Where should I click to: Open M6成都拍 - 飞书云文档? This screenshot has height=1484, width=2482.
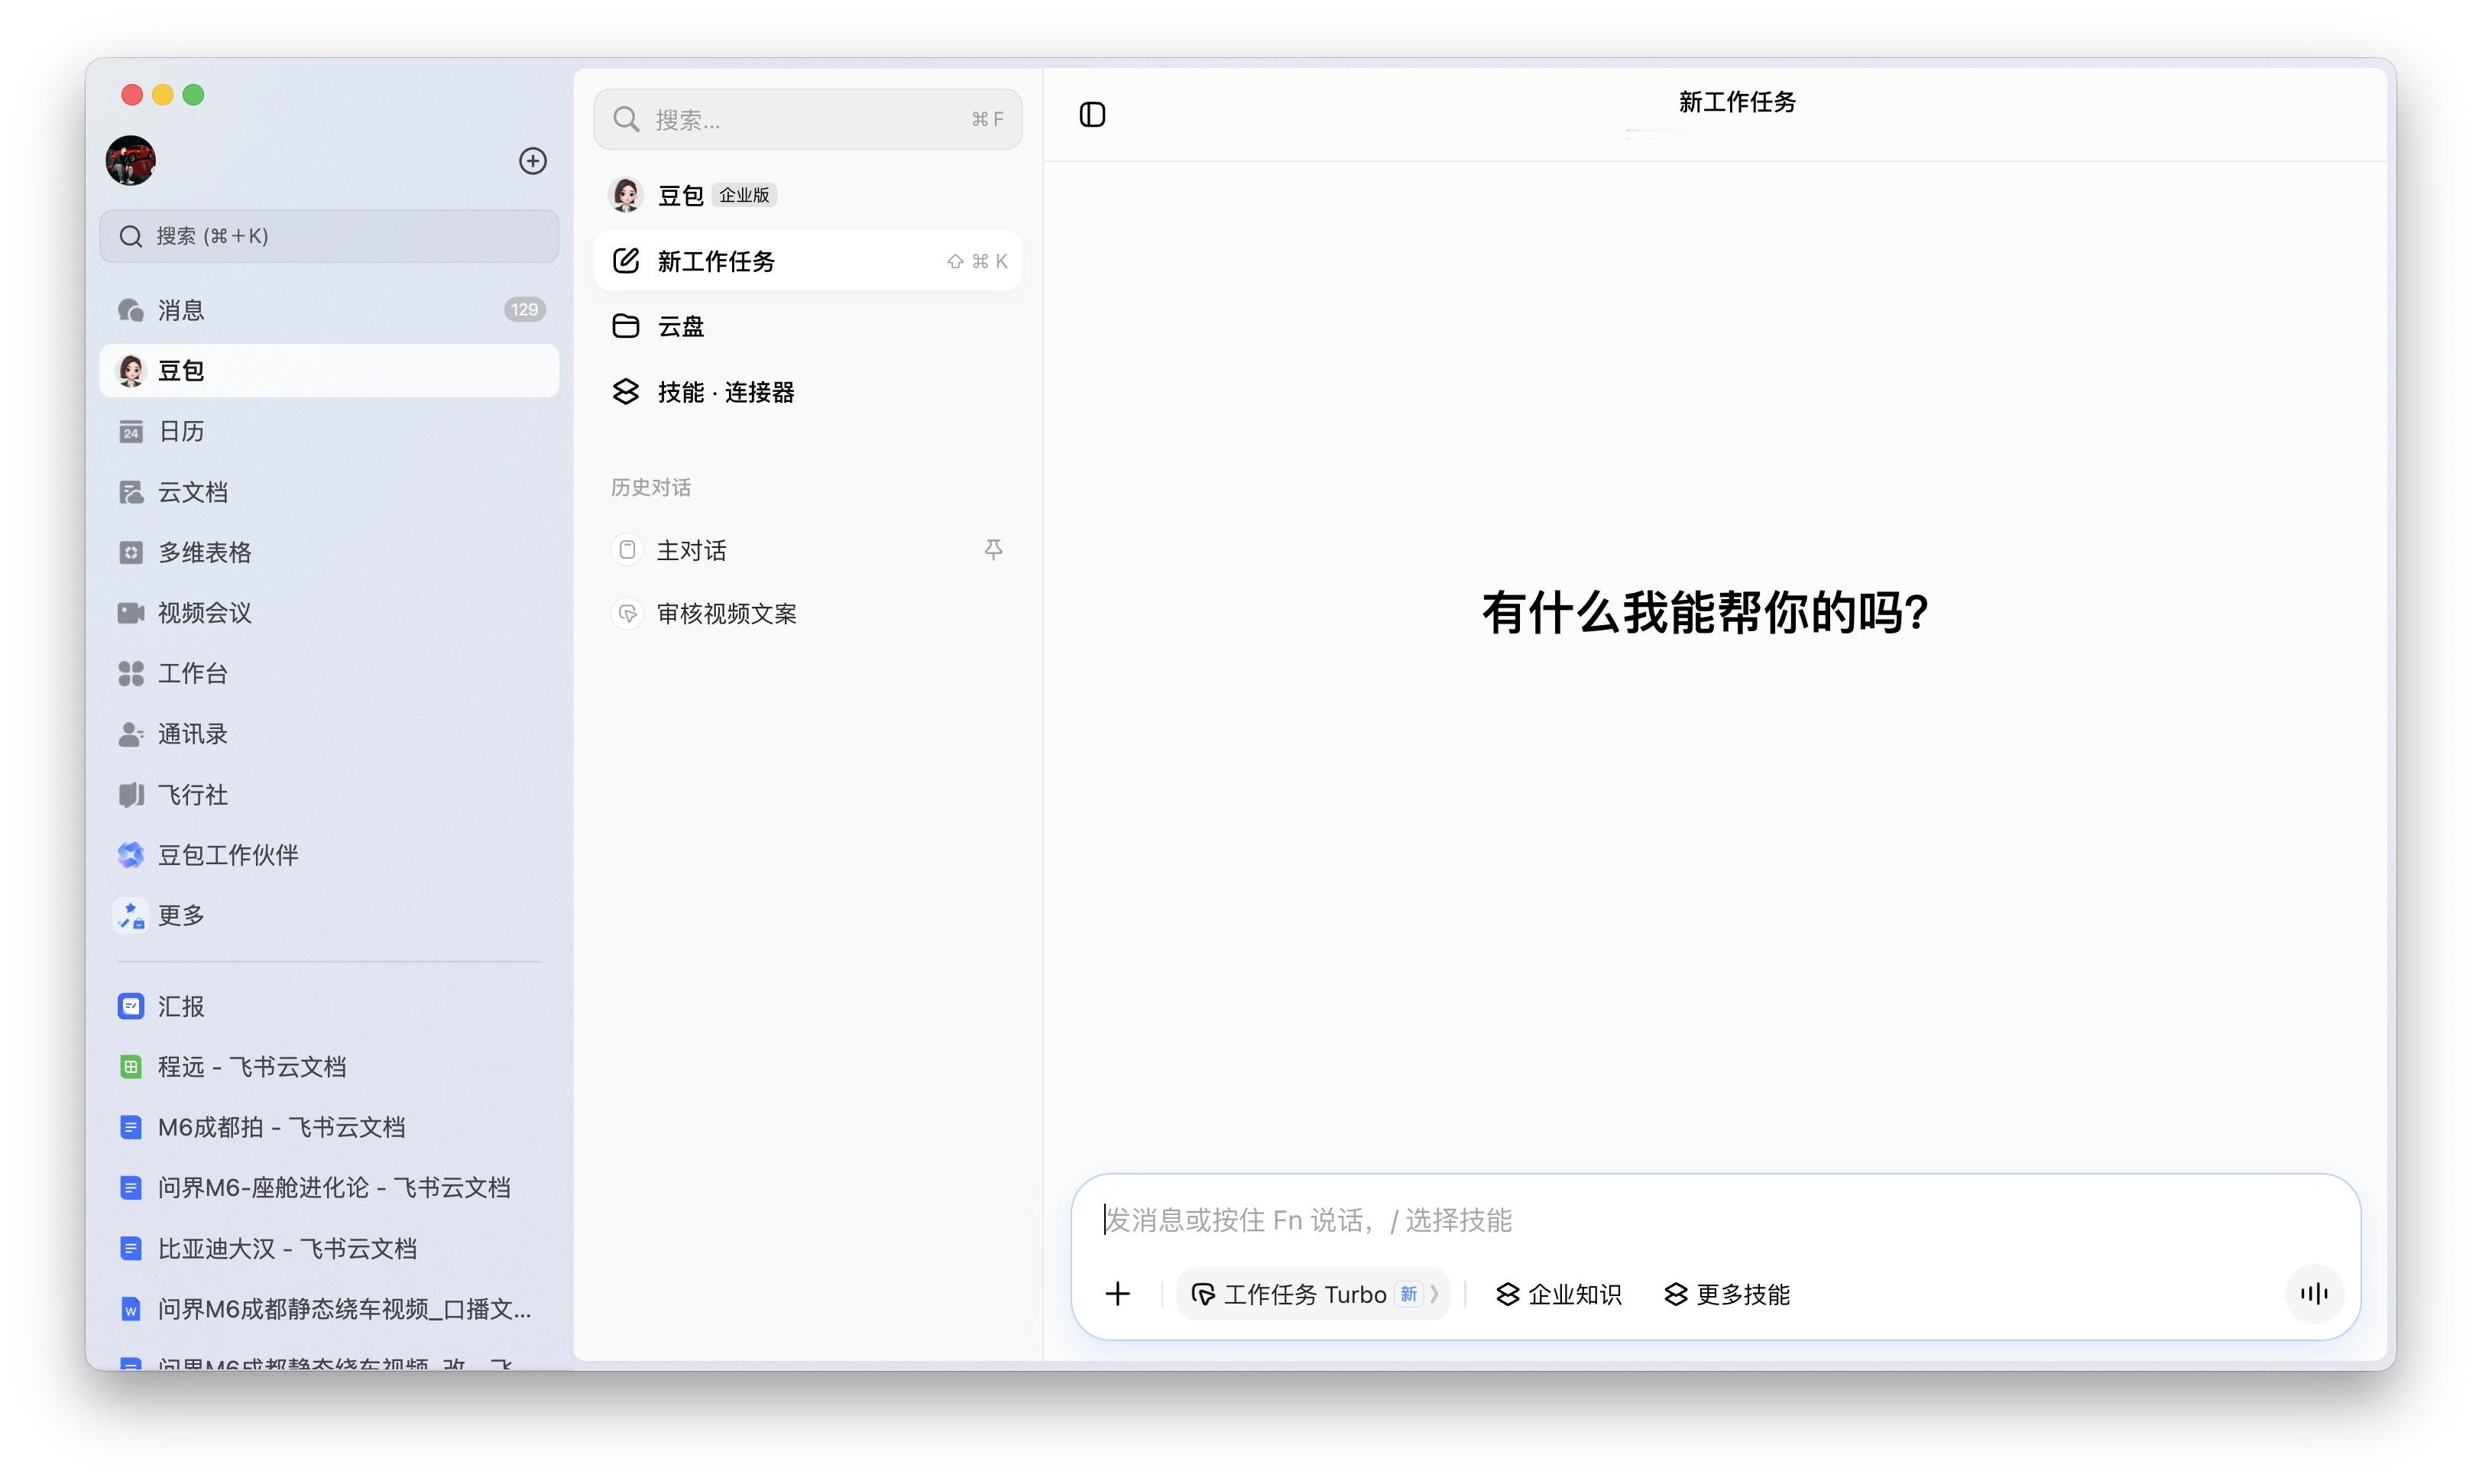(x=329, y=1127)
